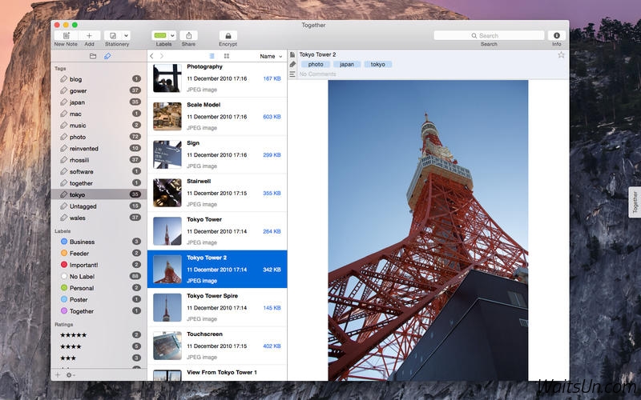Select the japan tag in sidebar
The width and height of the screenshot is (641, 400).
99,102
